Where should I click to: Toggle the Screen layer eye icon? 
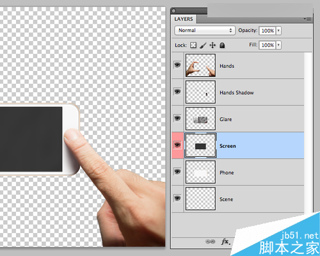177,145
